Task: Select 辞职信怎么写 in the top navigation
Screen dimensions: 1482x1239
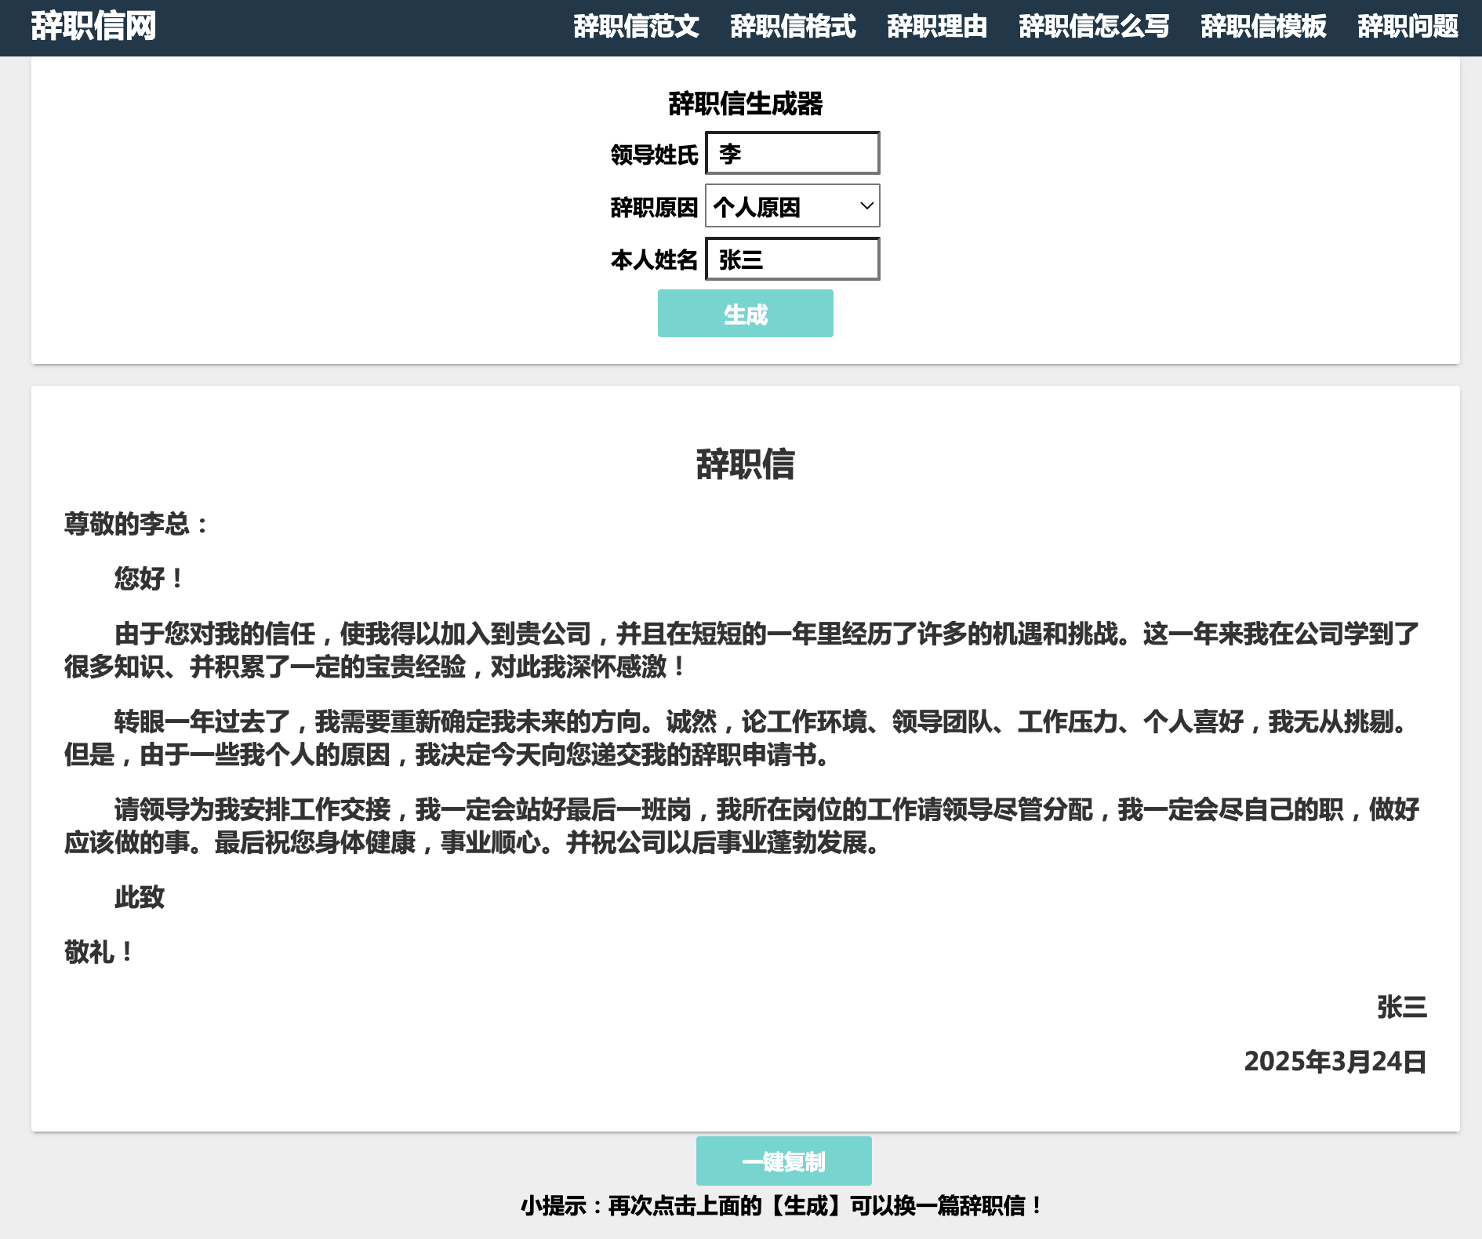Action: click(x=1094, y=27)
